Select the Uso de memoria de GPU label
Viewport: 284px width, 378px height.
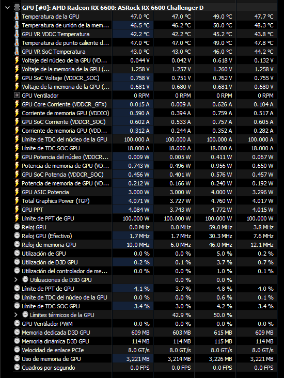tap(51, 359)
